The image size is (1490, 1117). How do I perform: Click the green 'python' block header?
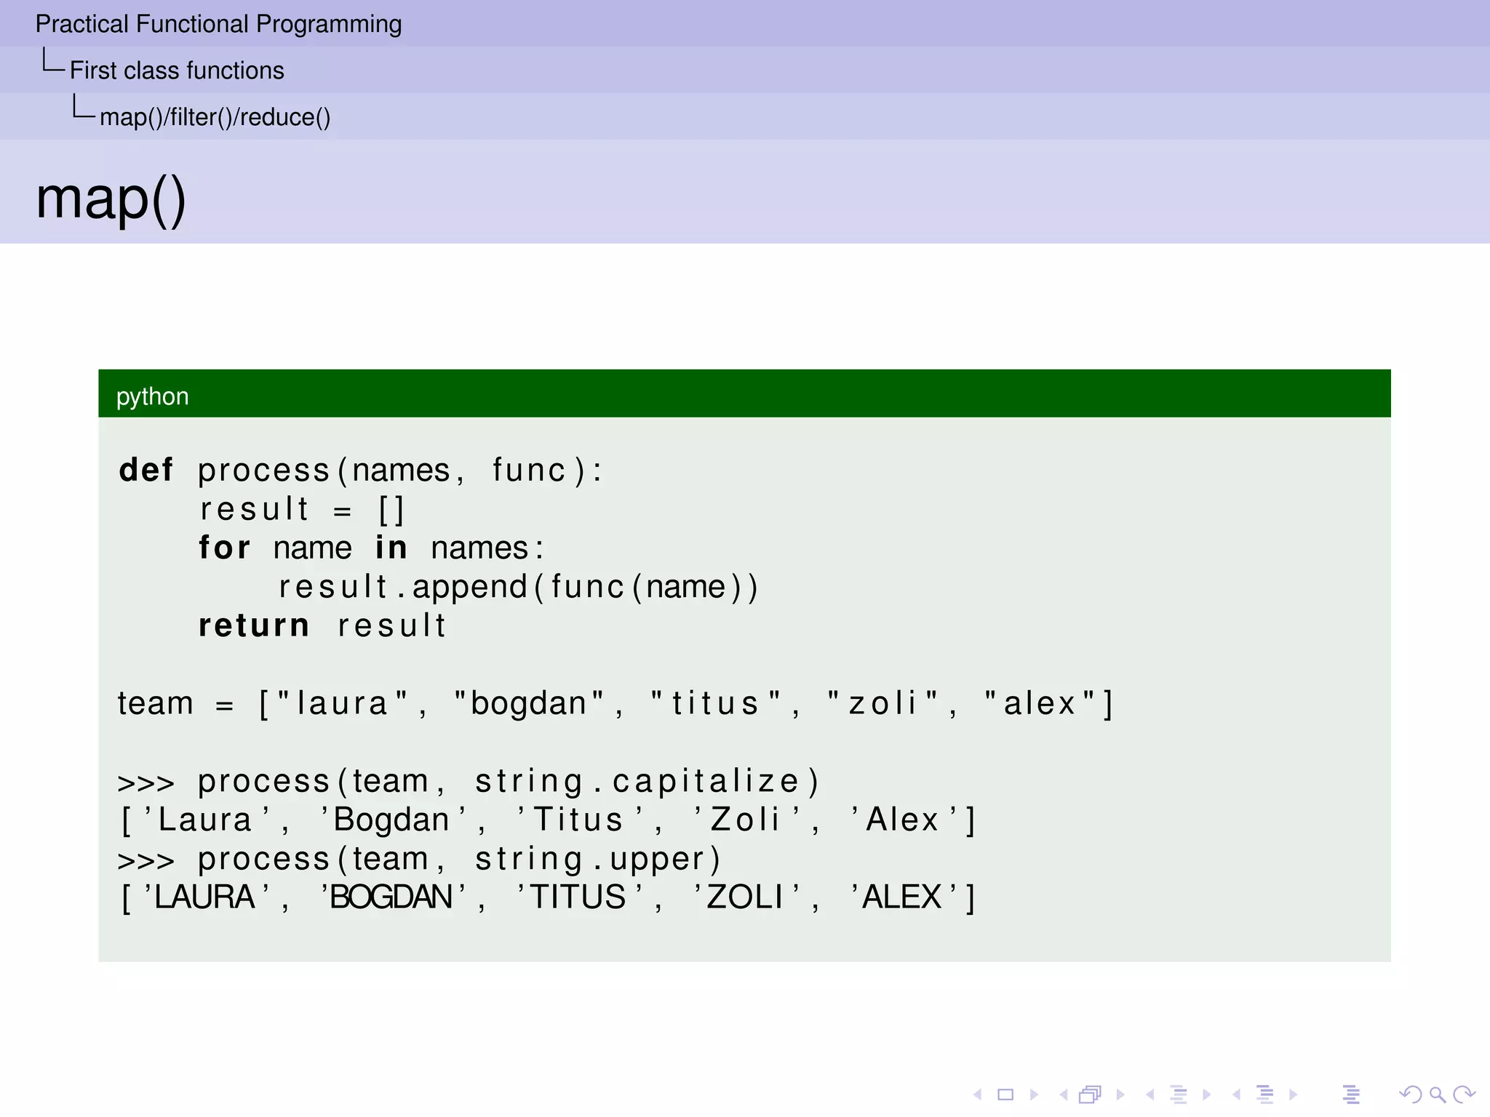click(x=744, y=393)
